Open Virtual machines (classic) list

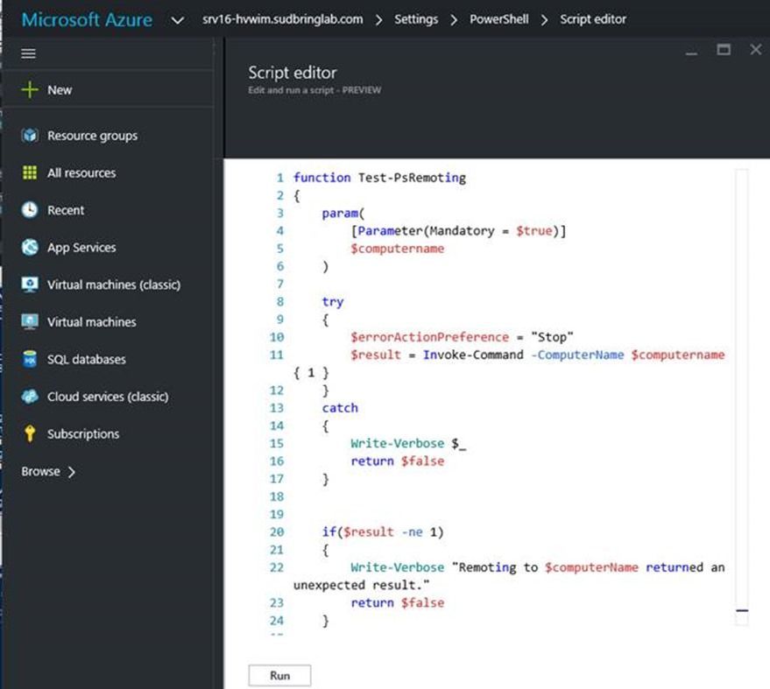point(114,285)
